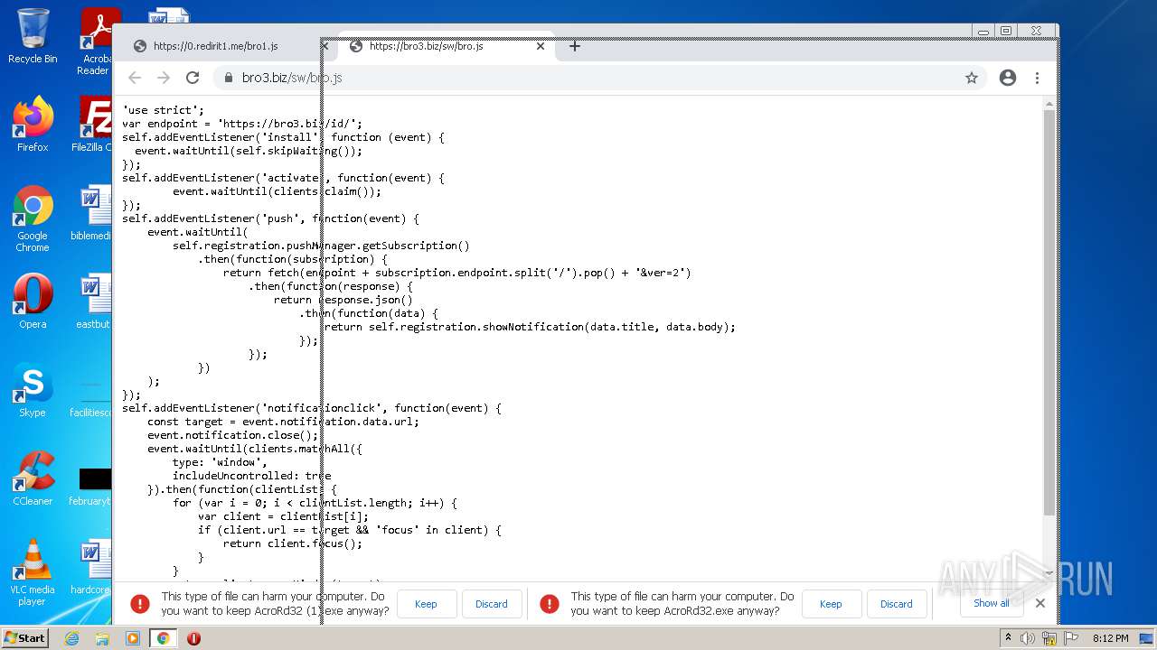
Task: Launch Firefox from the desktop
Action: 33,125
